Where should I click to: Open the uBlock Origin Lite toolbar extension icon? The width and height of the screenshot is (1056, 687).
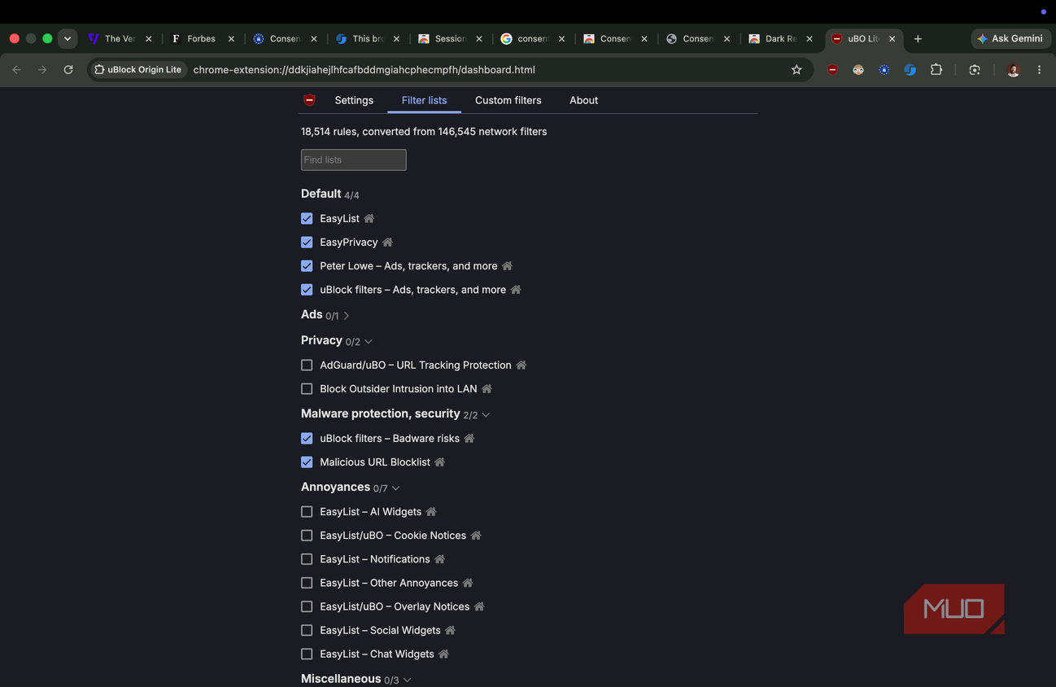click(x=832, y=70)
